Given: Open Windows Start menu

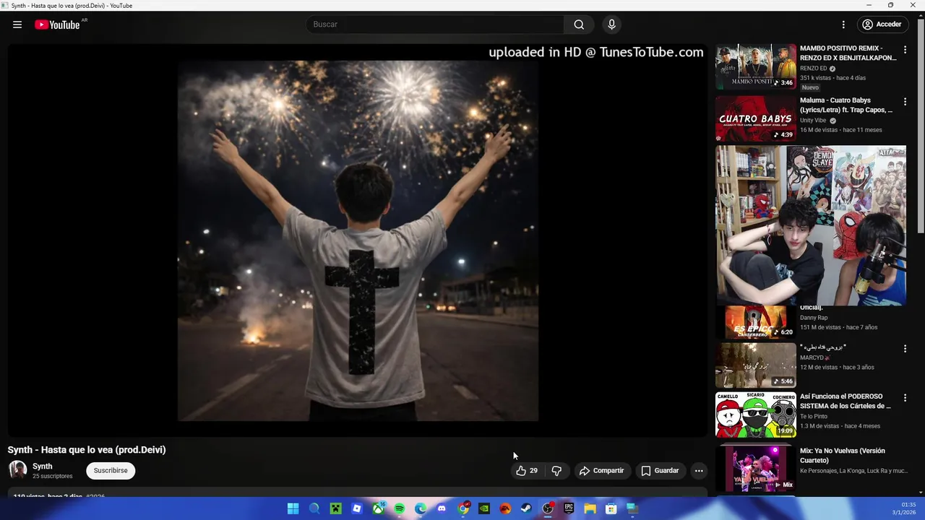Looking at the screenshot, I should (293, 508).
